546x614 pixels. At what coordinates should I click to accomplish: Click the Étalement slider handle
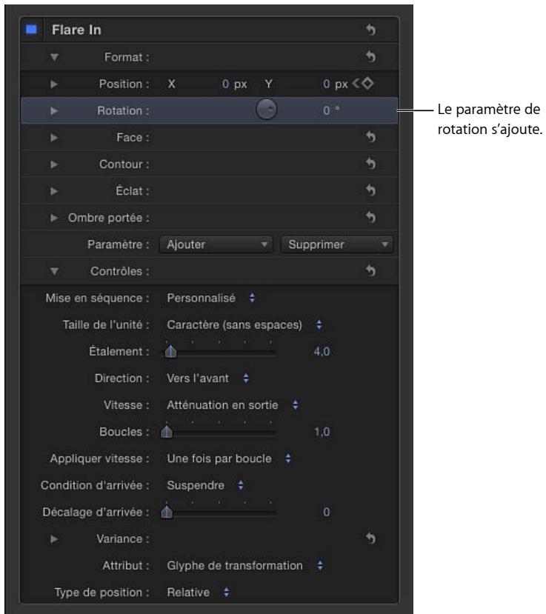point(171,351)
